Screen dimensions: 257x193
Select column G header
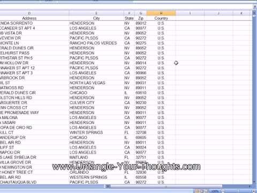141,13
